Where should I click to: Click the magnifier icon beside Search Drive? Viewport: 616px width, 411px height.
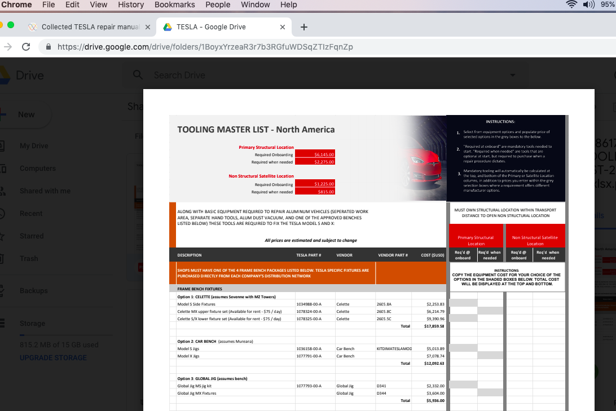point(138,74)
